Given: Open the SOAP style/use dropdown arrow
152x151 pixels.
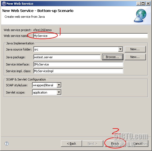Looking at the screenshot, I should 59,85.
